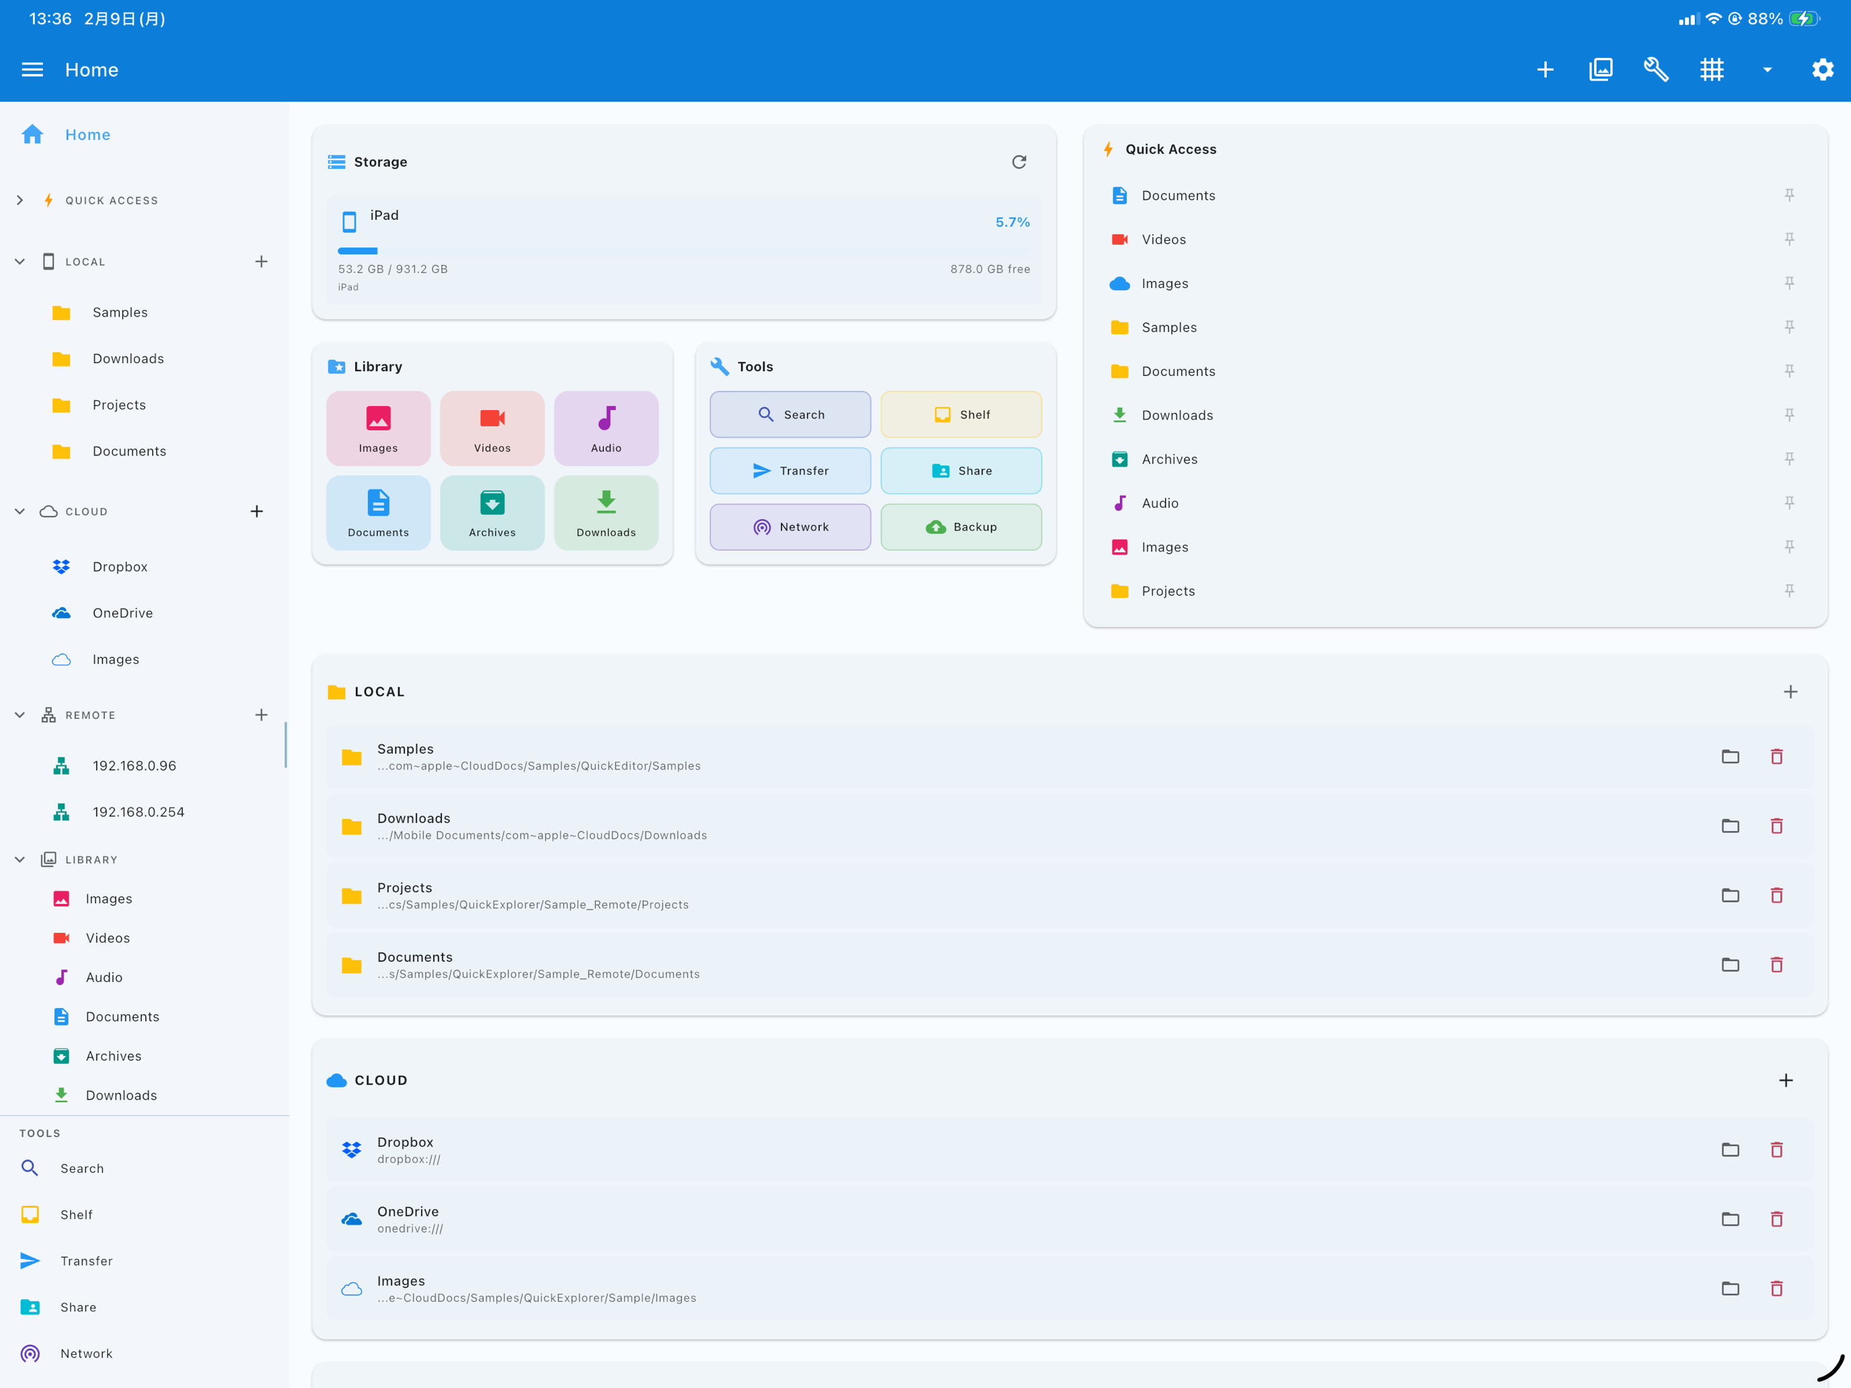Click the Transfer tool button
Image resolution: width=1851 pixels, height=1388 pixels.
click(790, 471)
